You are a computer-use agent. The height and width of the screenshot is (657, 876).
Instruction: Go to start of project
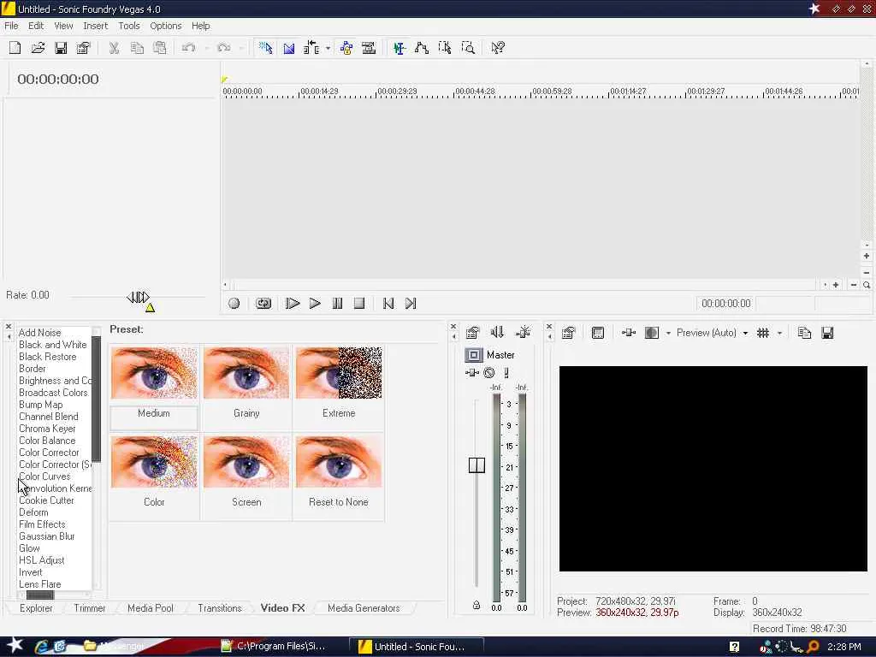coord(388,304)
